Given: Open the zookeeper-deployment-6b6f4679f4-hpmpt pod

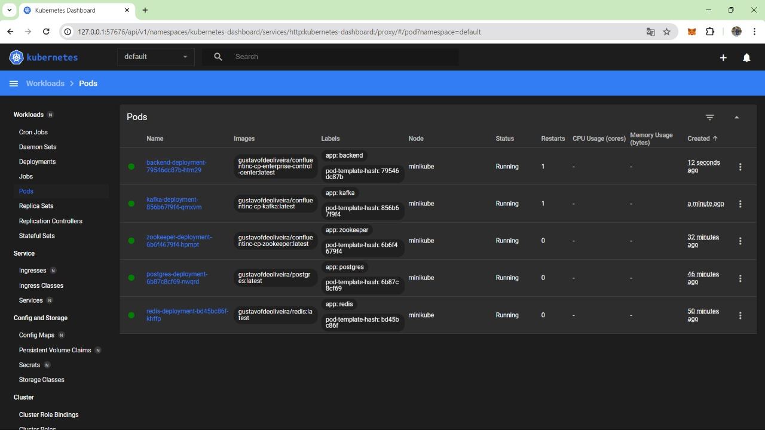Looking at the screenshot, I should pos(179,241).
